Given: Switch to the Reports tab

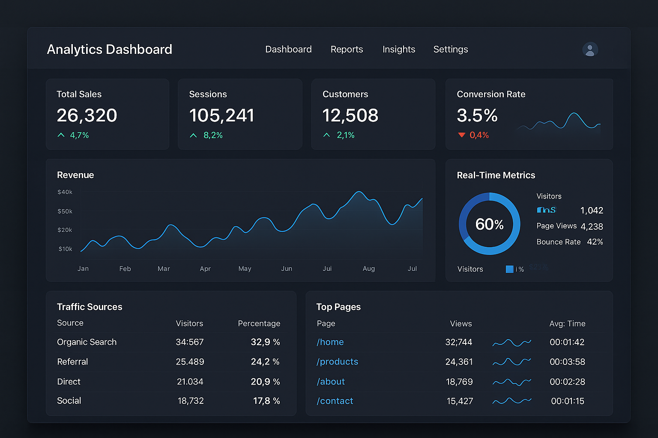Looking at the screenshot, I should tap(347, 49).
